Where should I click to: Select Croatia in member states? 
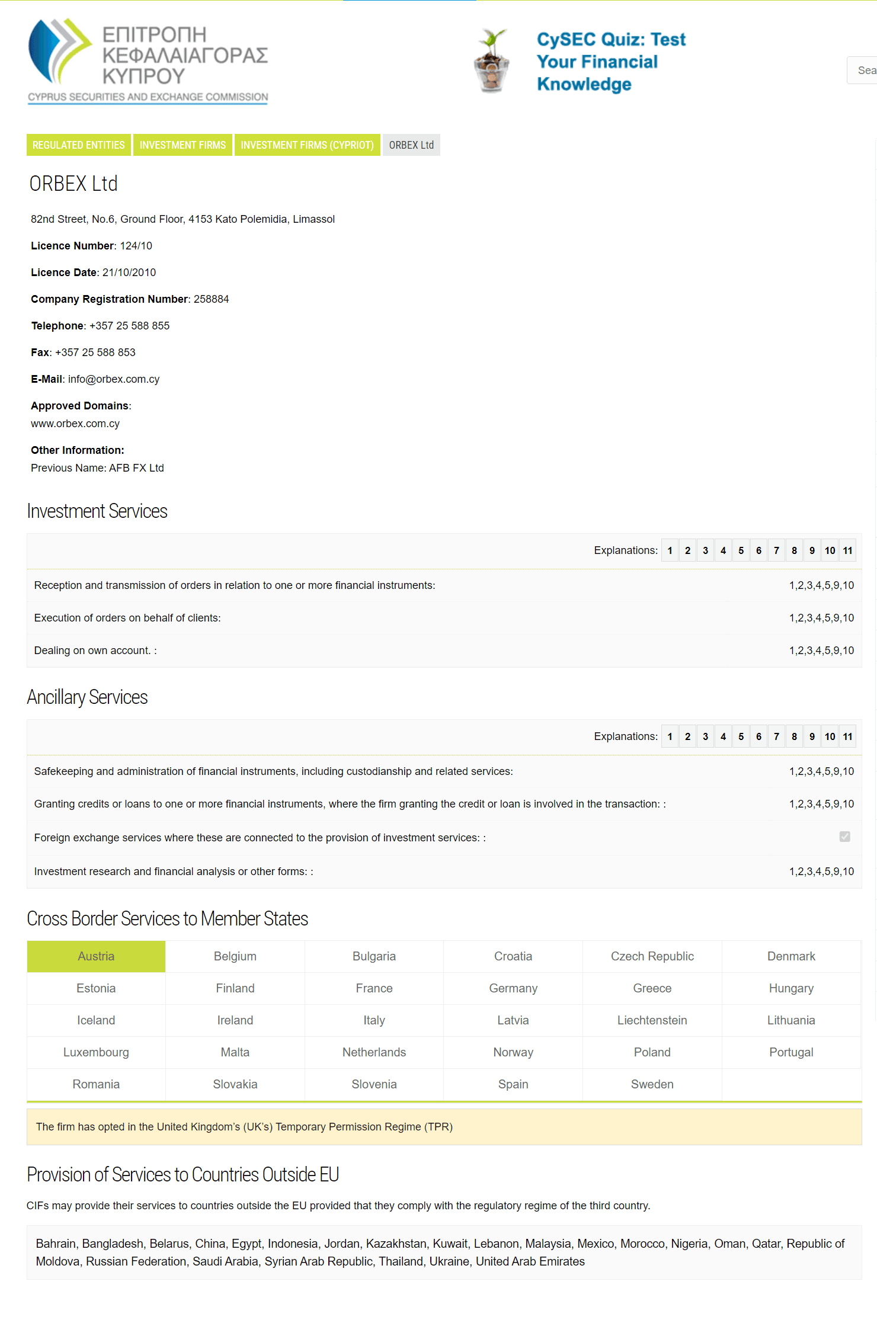click(513, 956)
